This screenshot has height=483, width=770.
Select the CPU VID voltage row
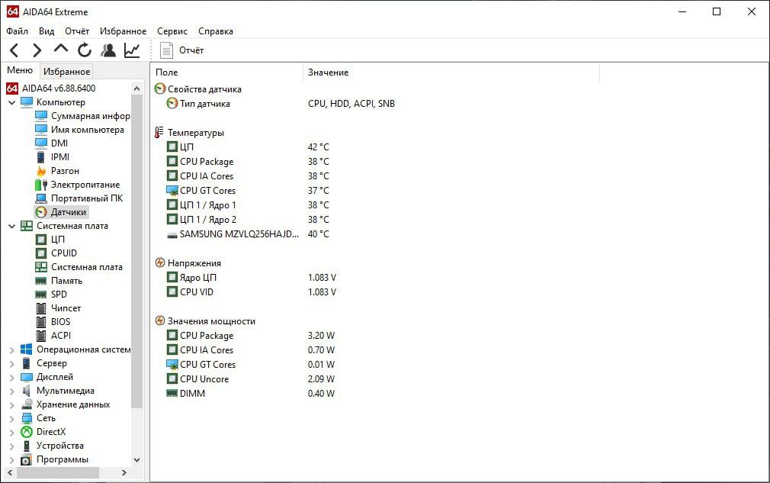[x=251, y=292]
